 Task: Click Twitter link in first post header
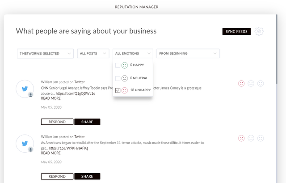[x=80, y=82]
